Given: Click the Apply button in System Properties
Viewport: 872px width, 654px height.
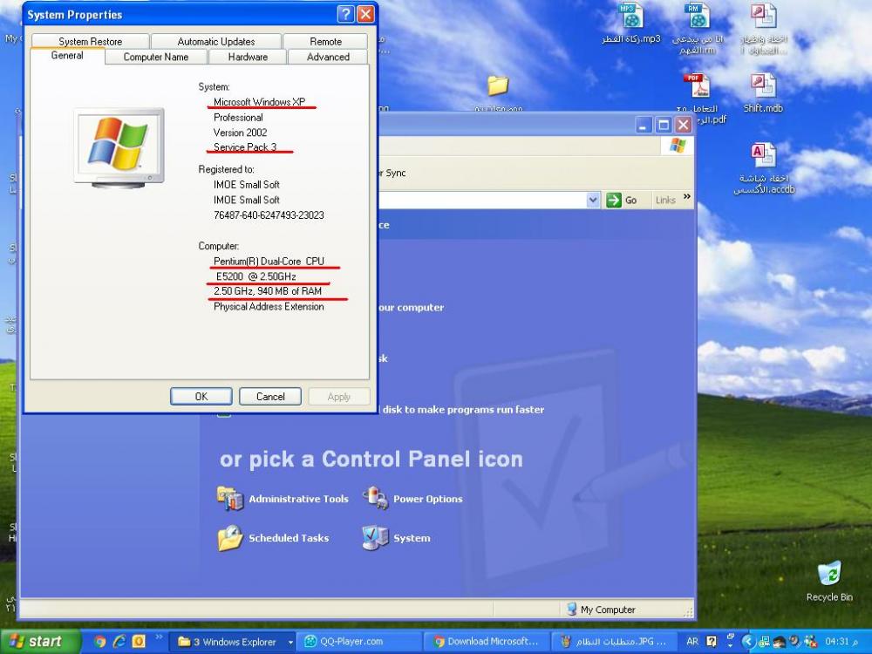Looking at the screenshot, I should 338,397.
